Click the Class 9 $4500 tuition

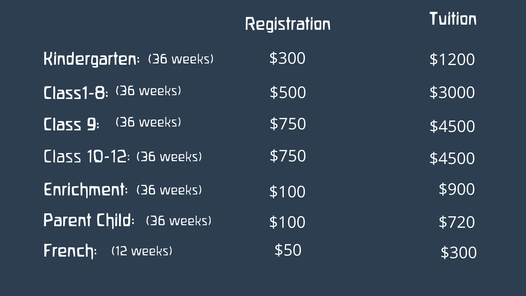[x=452, y=126]
